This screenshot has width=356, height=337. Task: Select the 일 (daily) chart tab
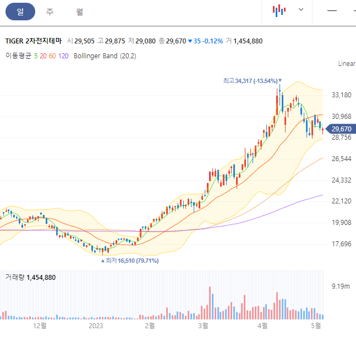click(x=20, y=12)
